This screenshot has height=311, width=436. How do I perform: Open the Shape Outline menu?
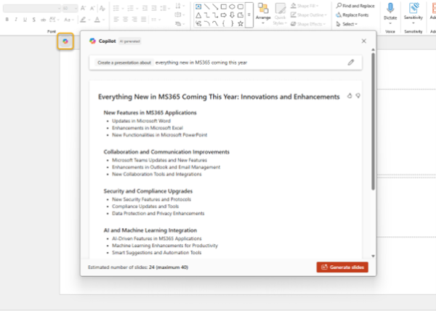309,15
